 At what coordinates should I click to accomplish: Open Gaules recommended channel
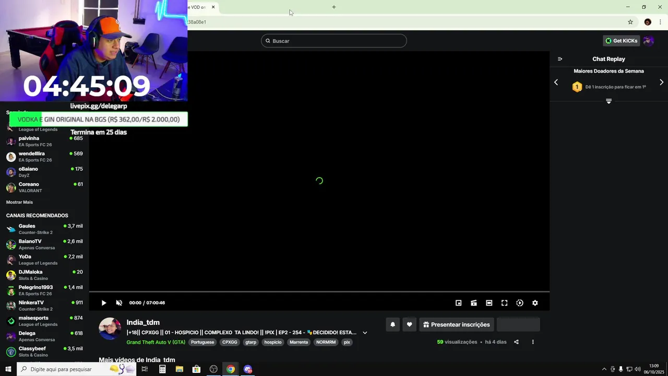(44, 229)
